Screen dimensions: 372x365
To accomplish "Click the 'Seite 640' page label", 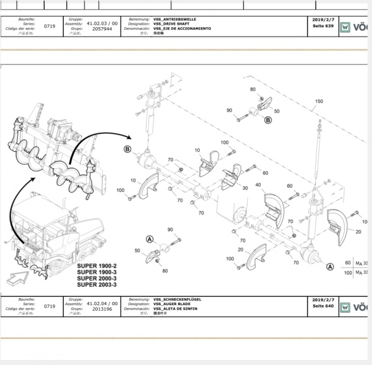I will click(323, 306).
